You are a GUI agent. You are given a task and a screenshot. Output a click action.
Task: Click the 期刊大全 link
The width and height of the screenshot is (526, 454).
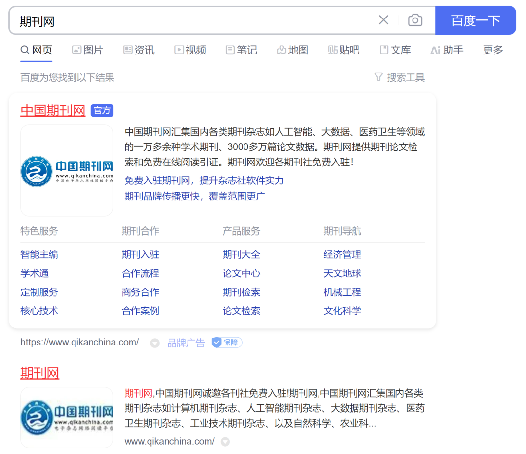(241, 254)
